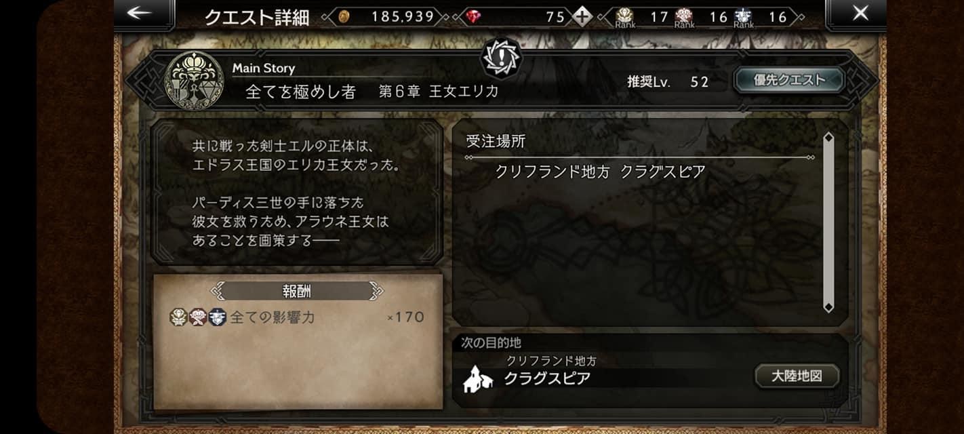Screen dimensions: 964x434
Task: Tap the quest description text panel
Action: pyautogui.click(x=297, y=193)
